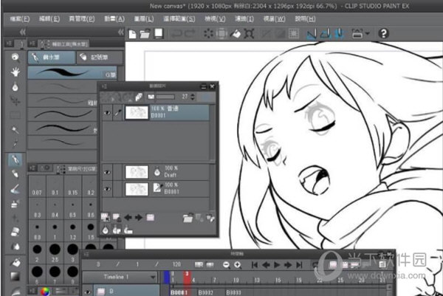Open the Help (H) menu
Screen dimensions: 443x296
[x=305, y=19]
